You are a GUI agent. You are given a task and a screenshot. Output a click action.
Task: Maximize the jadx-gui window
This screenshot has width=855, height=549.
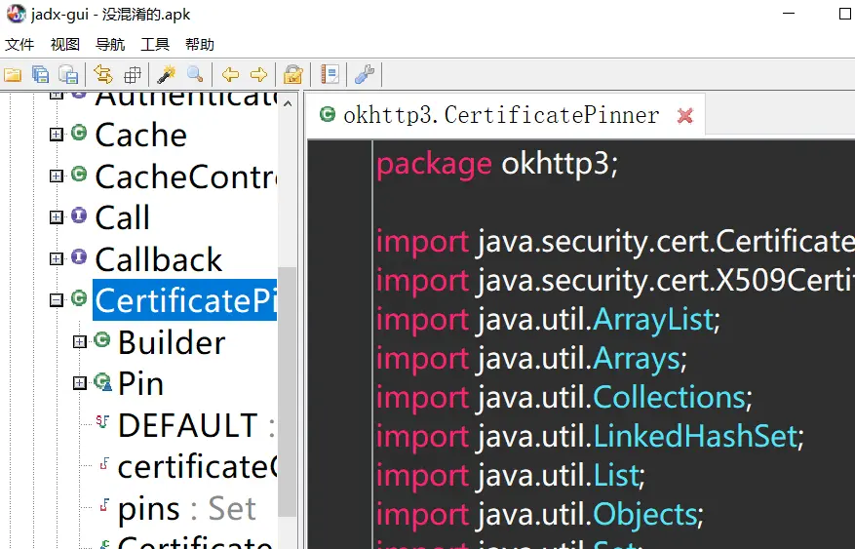(x=844, y=14)
